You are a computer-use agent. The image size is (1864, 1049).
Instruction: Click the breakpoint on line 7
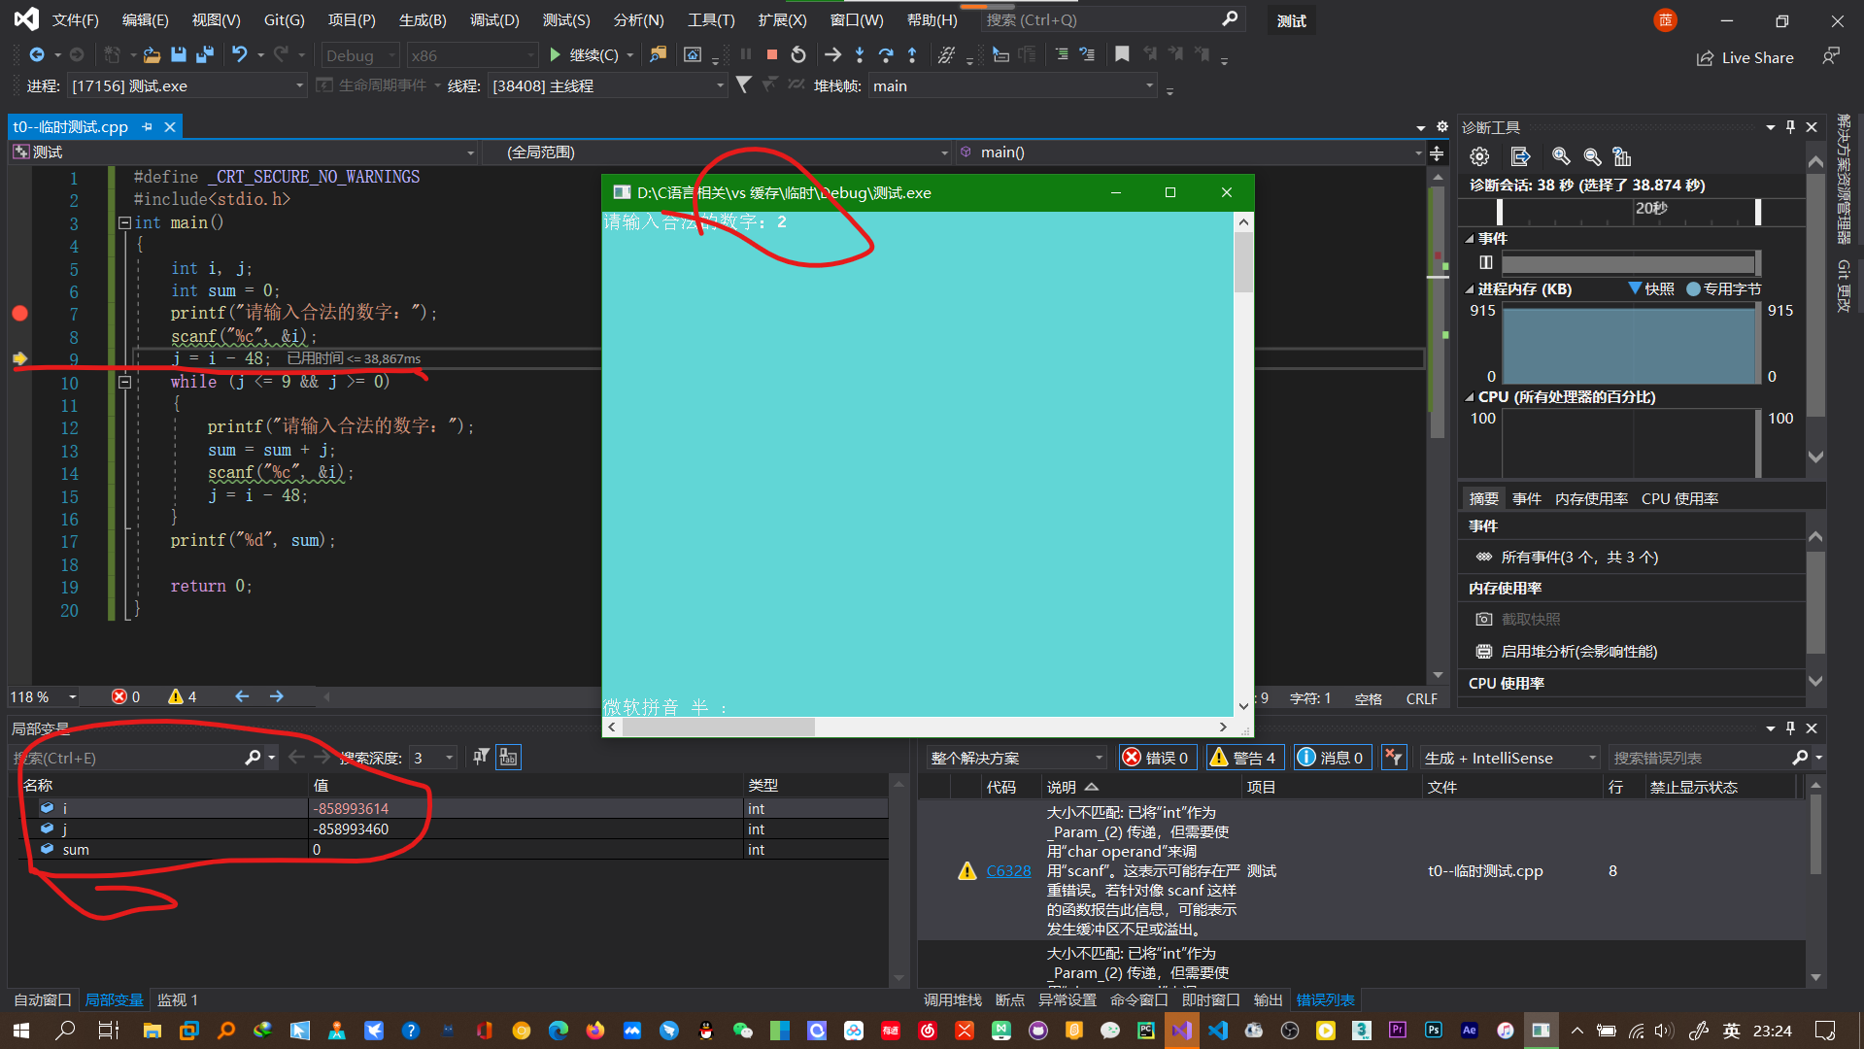(x=19, y=313)
